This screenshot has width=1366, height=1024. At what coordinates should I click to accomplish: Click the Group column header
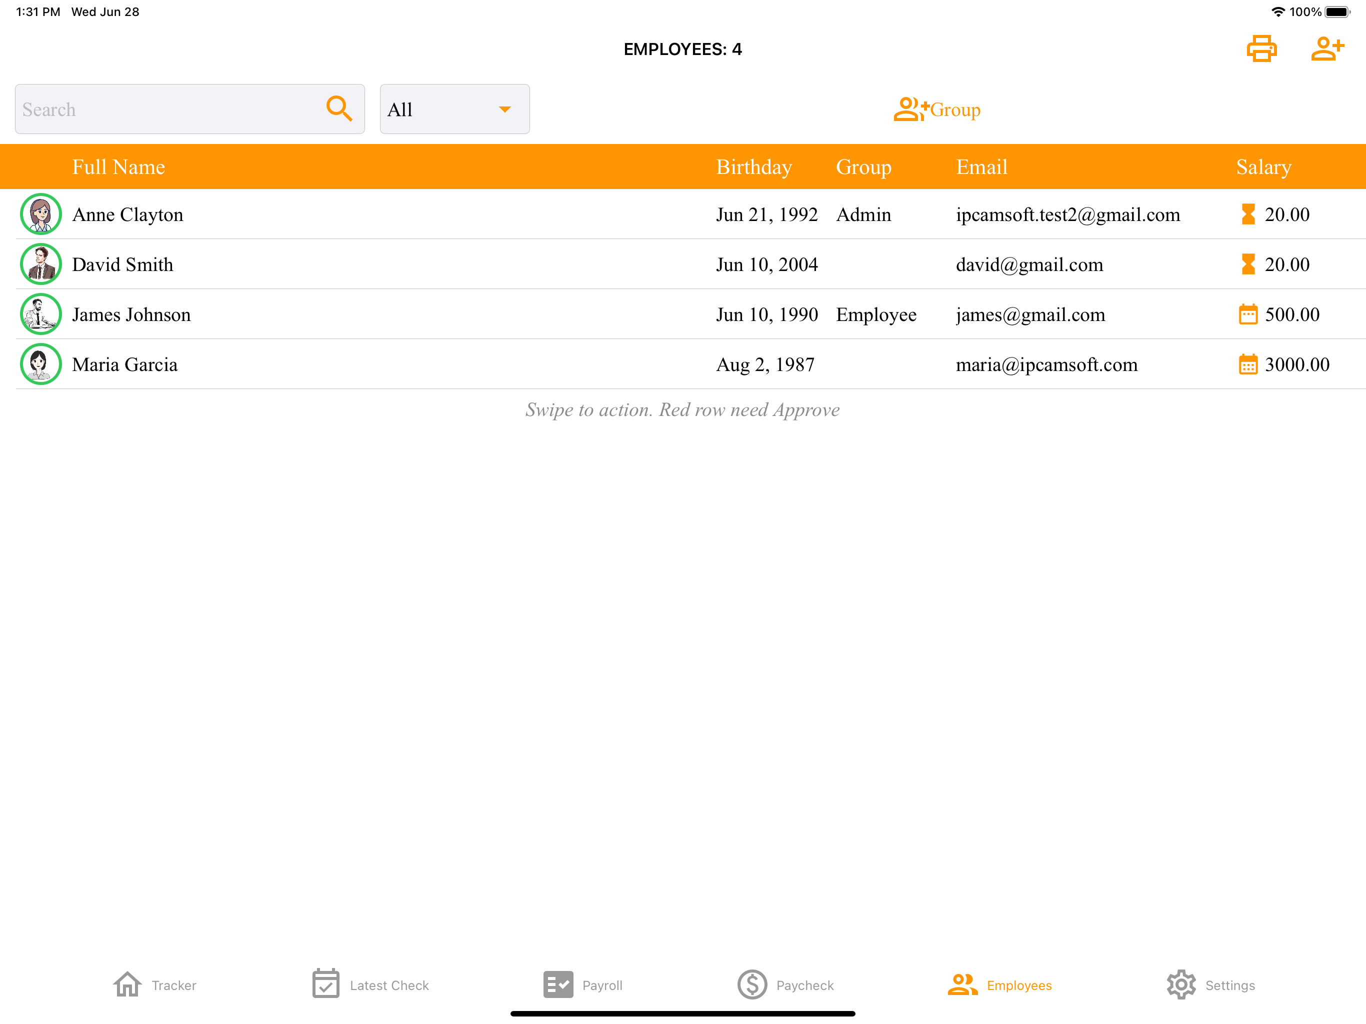pyautogui.click(x=863, y=167)
